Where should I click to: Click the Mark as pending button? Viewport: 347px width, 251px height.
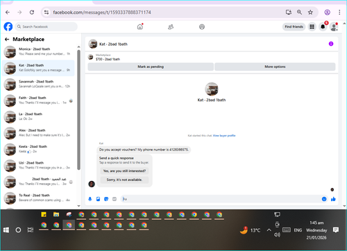(151, 67)
